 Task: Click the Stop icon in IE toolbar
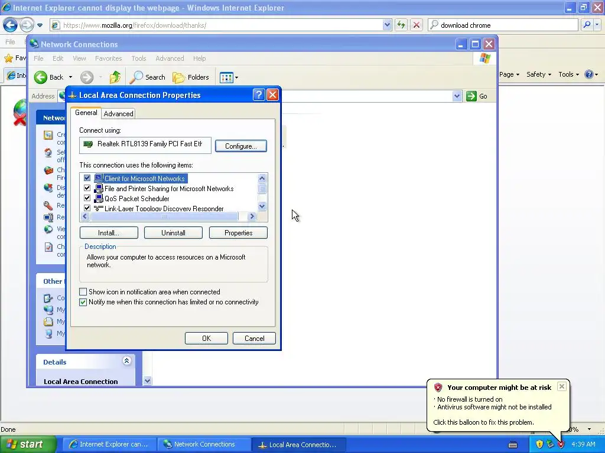coord(417,25)
